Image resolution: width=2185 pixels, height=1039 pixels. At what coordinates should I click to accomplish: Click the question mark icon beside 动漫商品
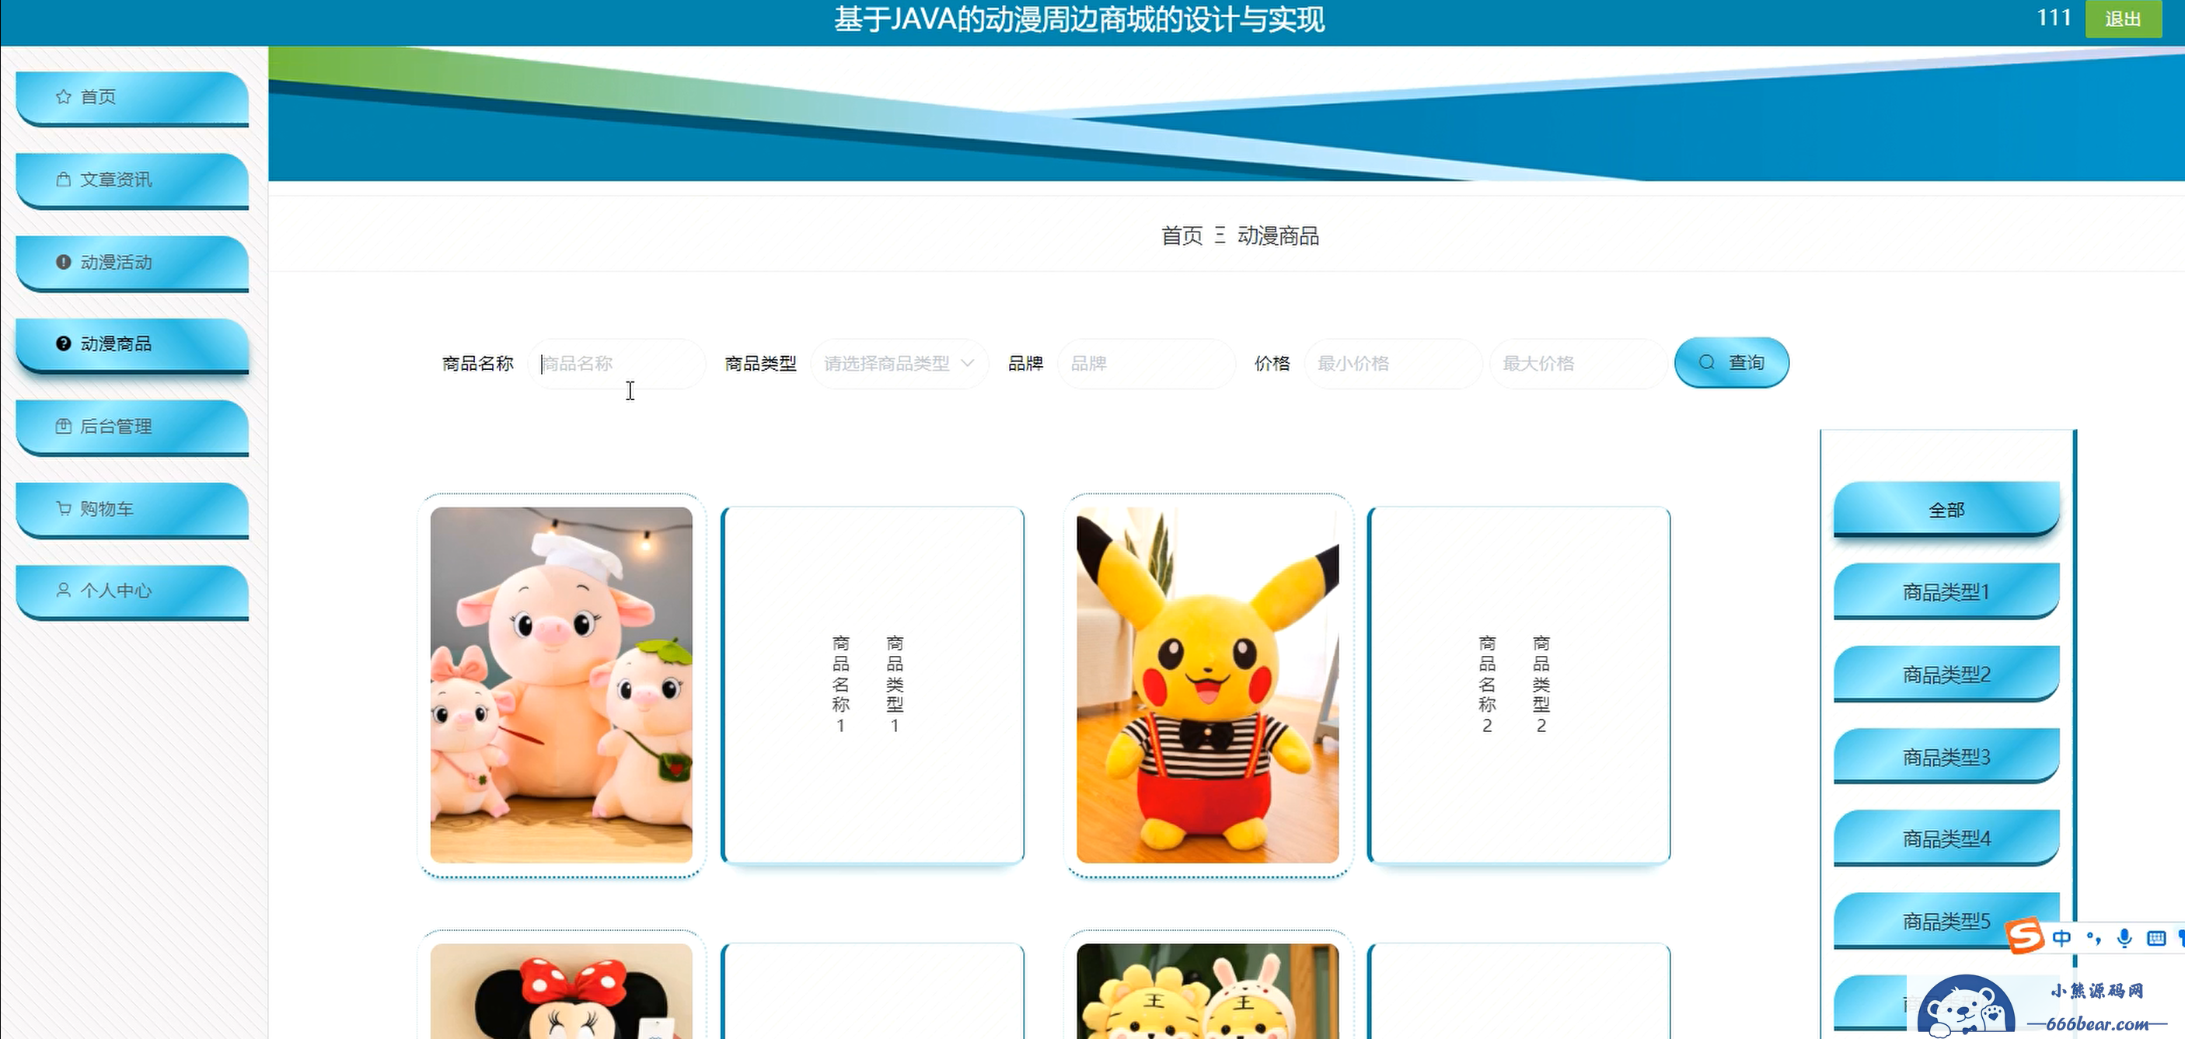click(x=63, y=343)
